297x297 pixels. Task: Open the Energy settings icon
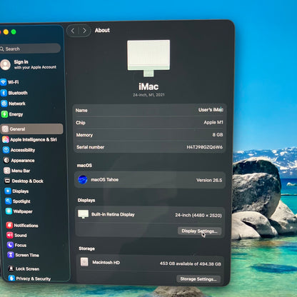[5, 114]
